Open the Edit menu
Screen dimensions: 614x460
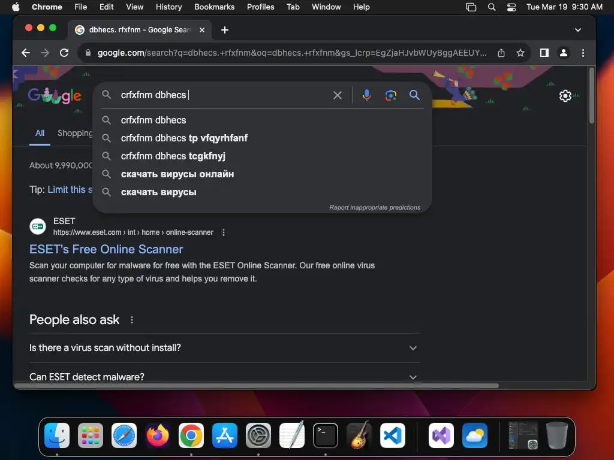(106, 7)
